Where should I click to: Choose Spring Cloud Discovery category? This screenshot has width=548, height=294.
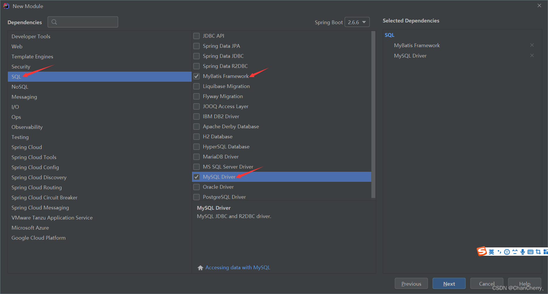point(100,177)
